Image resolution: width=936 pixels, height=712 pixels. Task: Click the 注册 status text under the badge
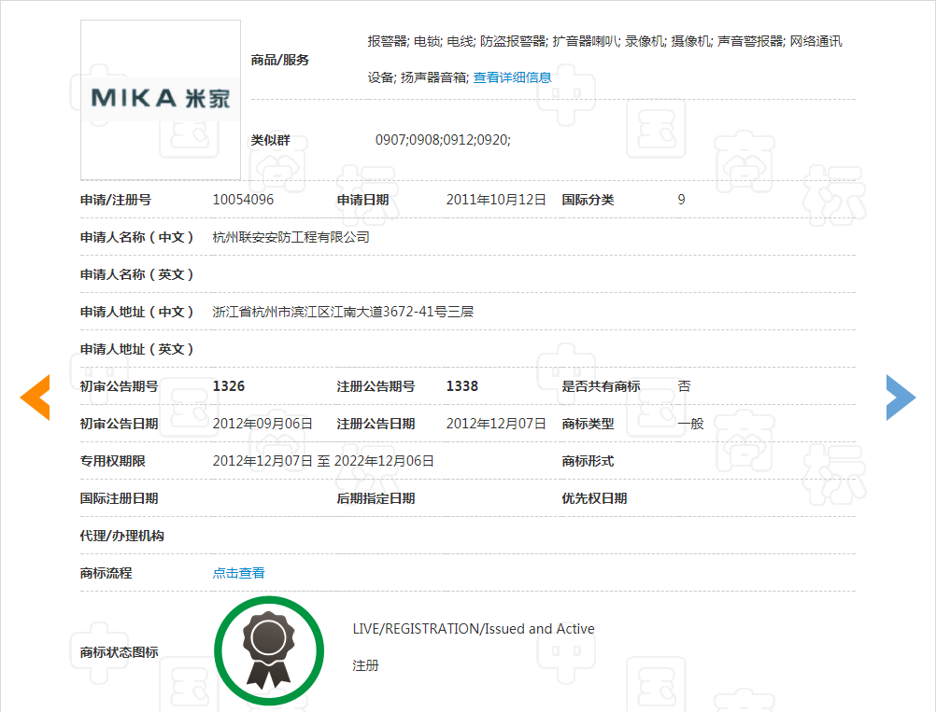tap(365, 666)
